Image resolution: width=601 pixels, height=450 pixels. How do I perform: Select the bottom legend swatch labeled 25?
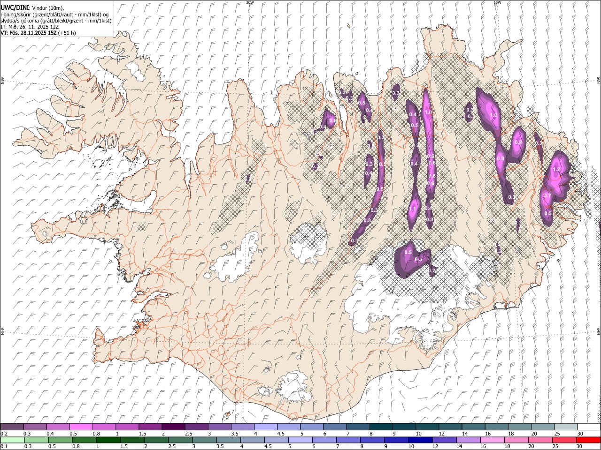coord(564,440)
